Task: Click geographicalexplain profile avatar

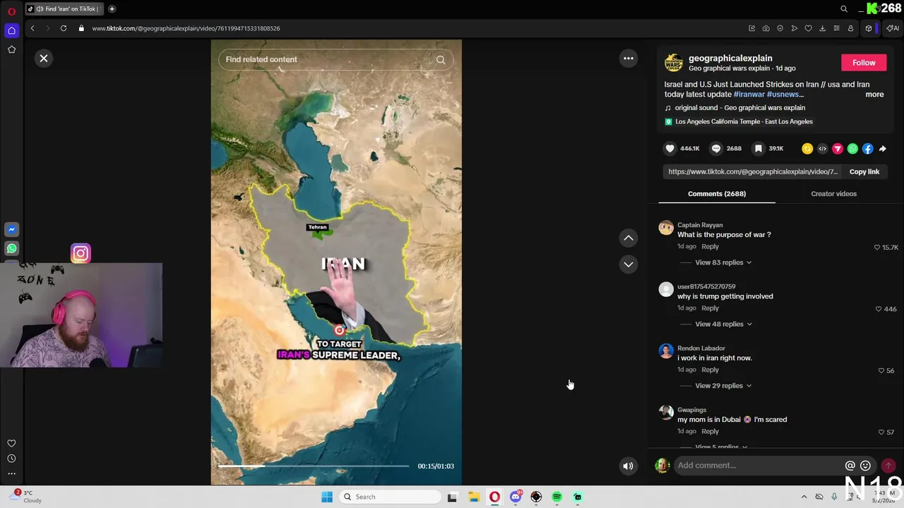Action: pyautogui.click(x=674, y=63)
